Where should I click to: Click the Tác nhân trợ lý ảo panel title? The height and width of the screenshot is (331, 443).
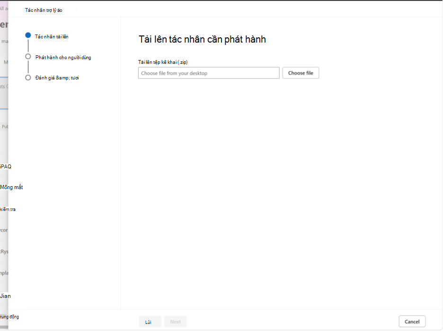44,10
